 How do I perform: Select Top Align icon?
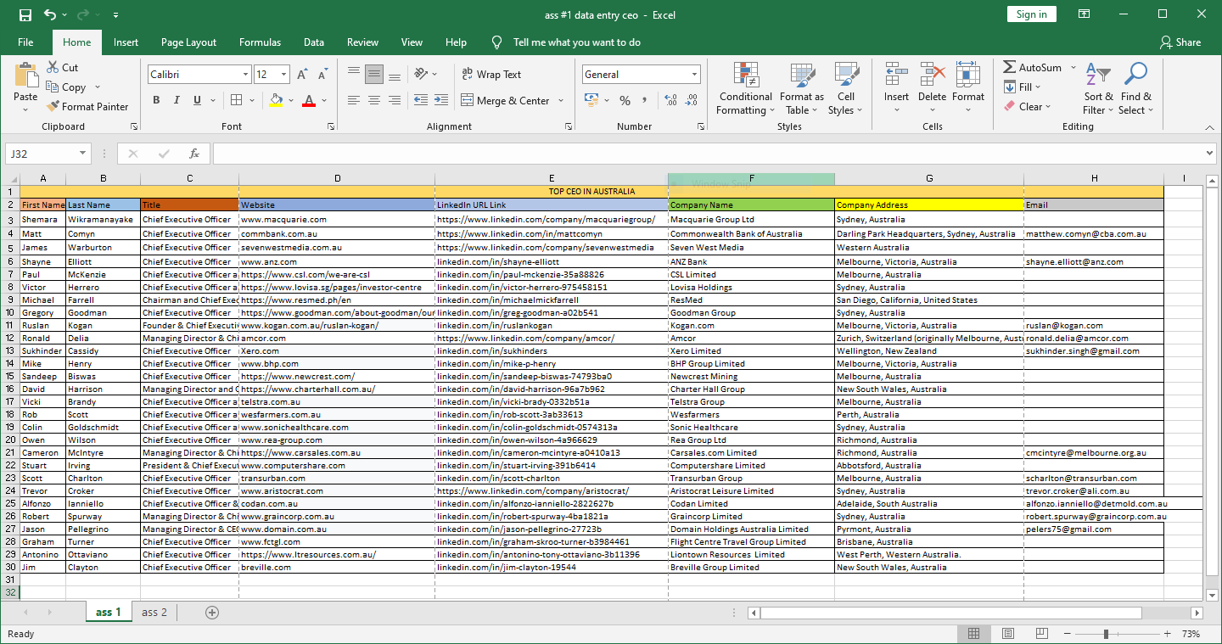click(x=354, y=75)
